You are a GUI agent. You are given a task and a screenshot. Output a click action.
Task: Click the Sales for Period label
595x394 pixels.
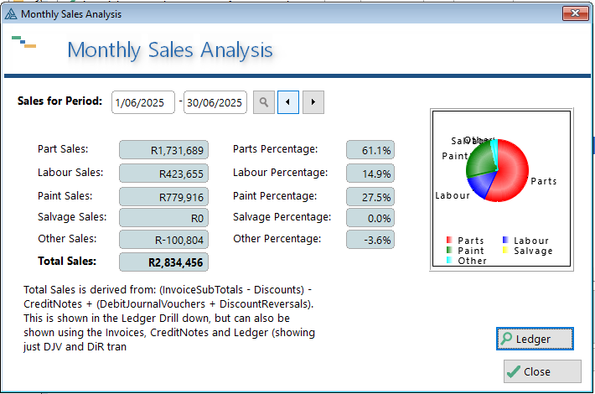pyautogui.click(x=60, y=101)
